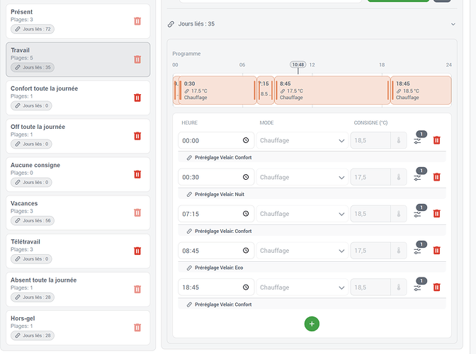Select the Hors-gel schedule item
Image resolution: width=476 pixels, height=354 pixels.
click(x=78, y=328)
